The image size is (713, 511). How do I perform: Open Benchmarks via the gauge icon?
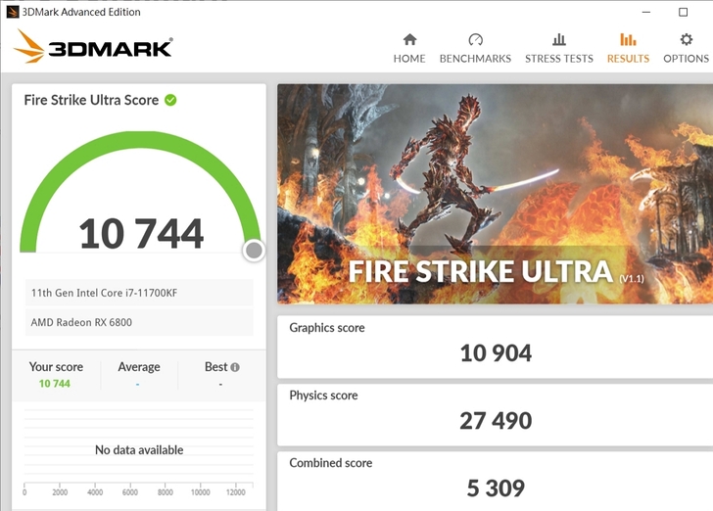click(475, 39)
